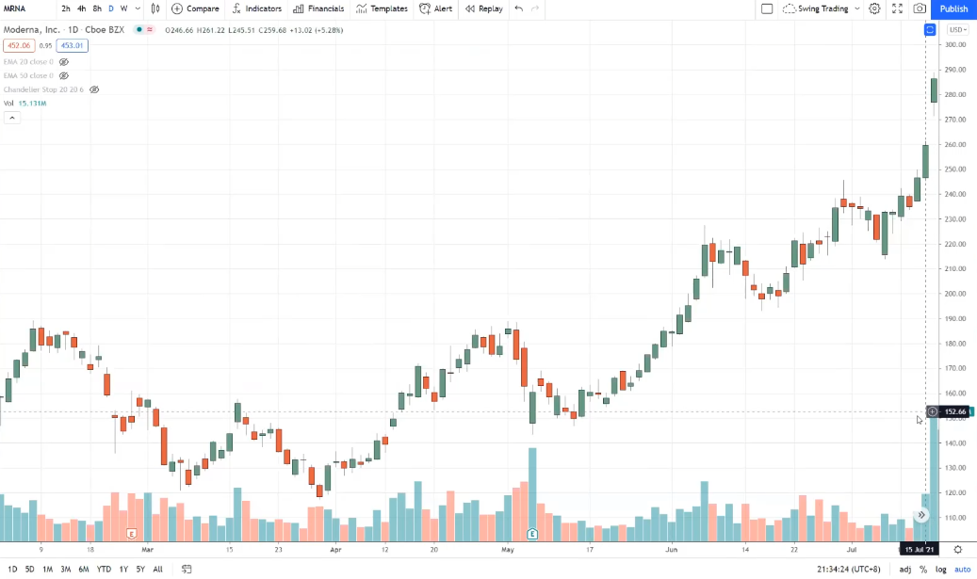Open Financials for MRNA

[318, 8]
